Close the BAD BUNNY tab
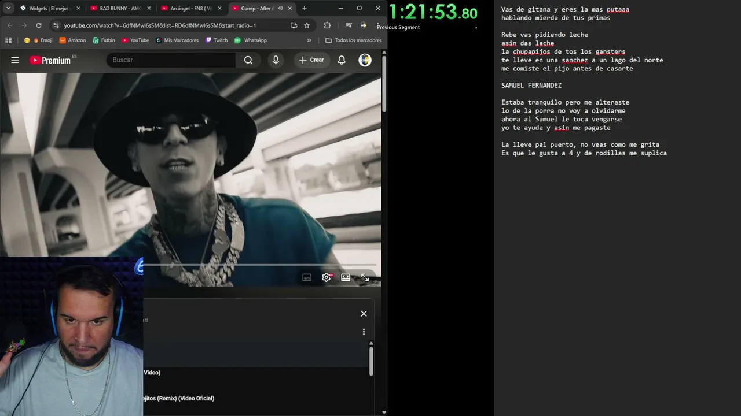Viewport: 741px width, 416px height. click(149, 8)
